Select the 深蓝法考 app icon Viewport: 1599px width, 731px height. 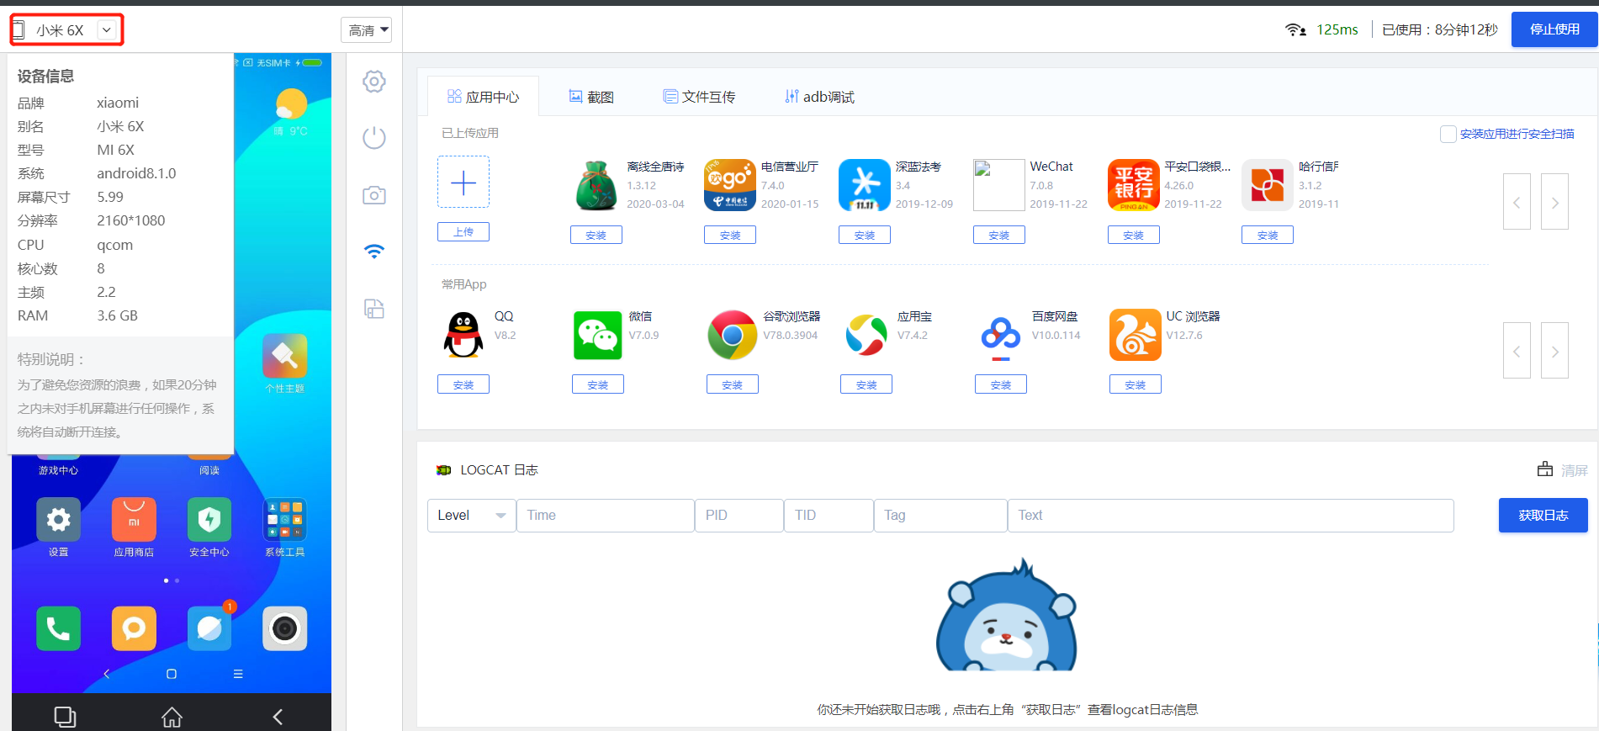(865, 185)
